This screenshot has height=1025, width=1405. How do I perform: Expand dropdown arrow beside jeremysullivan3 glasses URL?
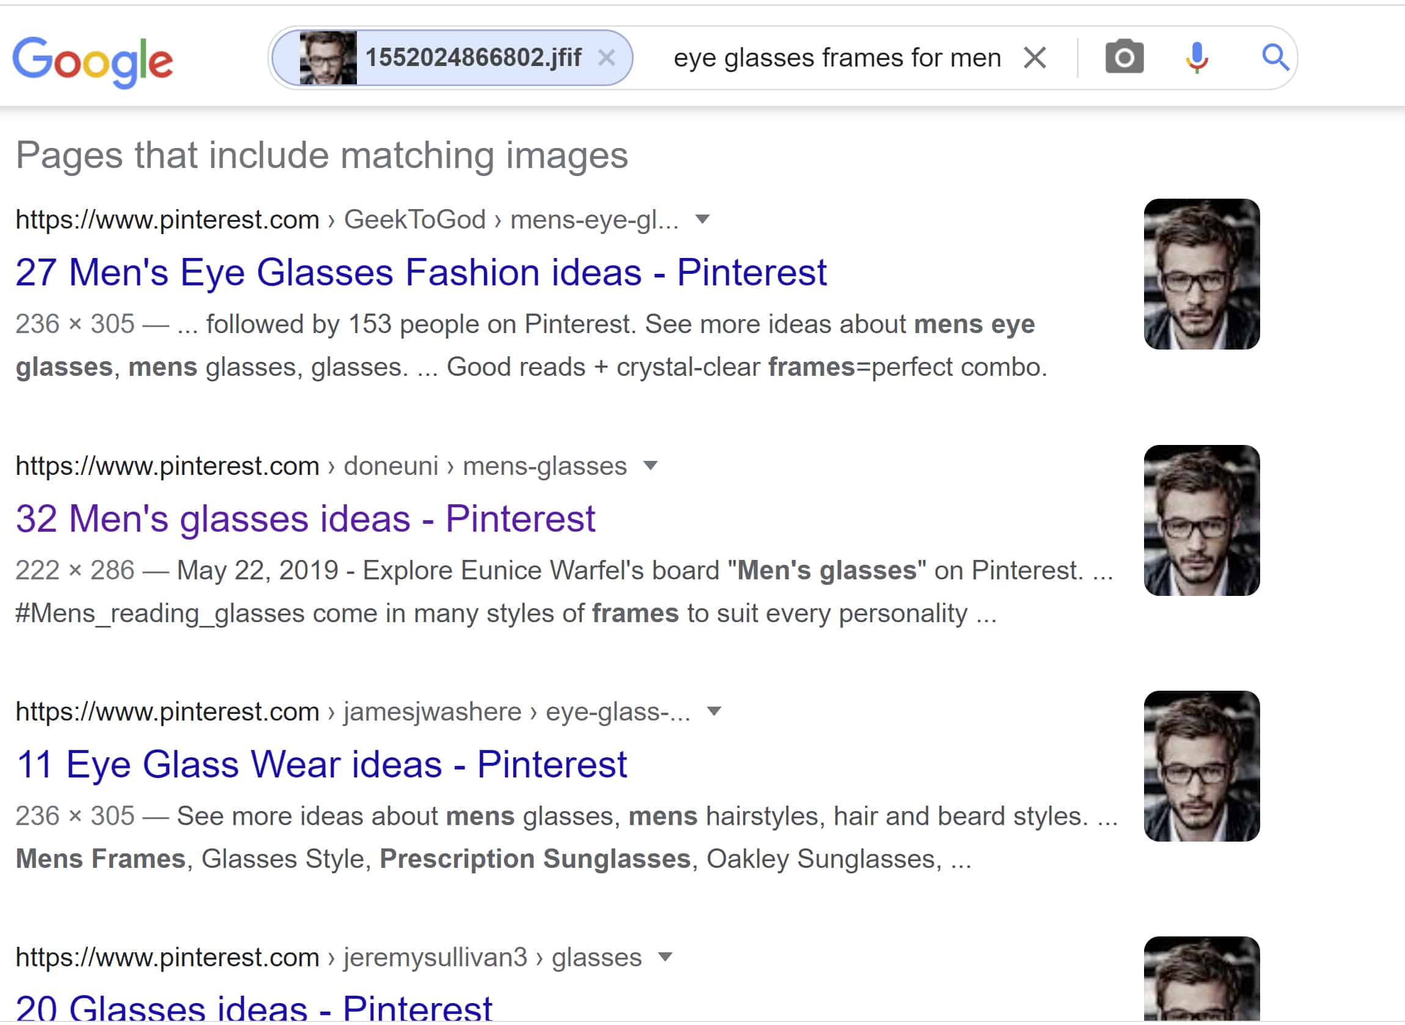click(x=665, y=957)
